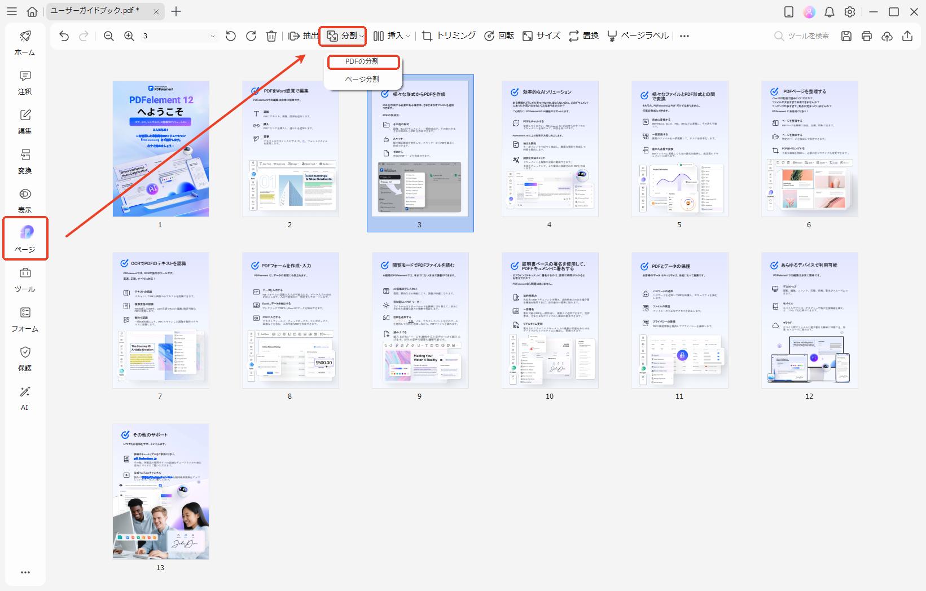Open the 保護 protection panel
This screenshot has height=591, width=926.
point(25,359)
